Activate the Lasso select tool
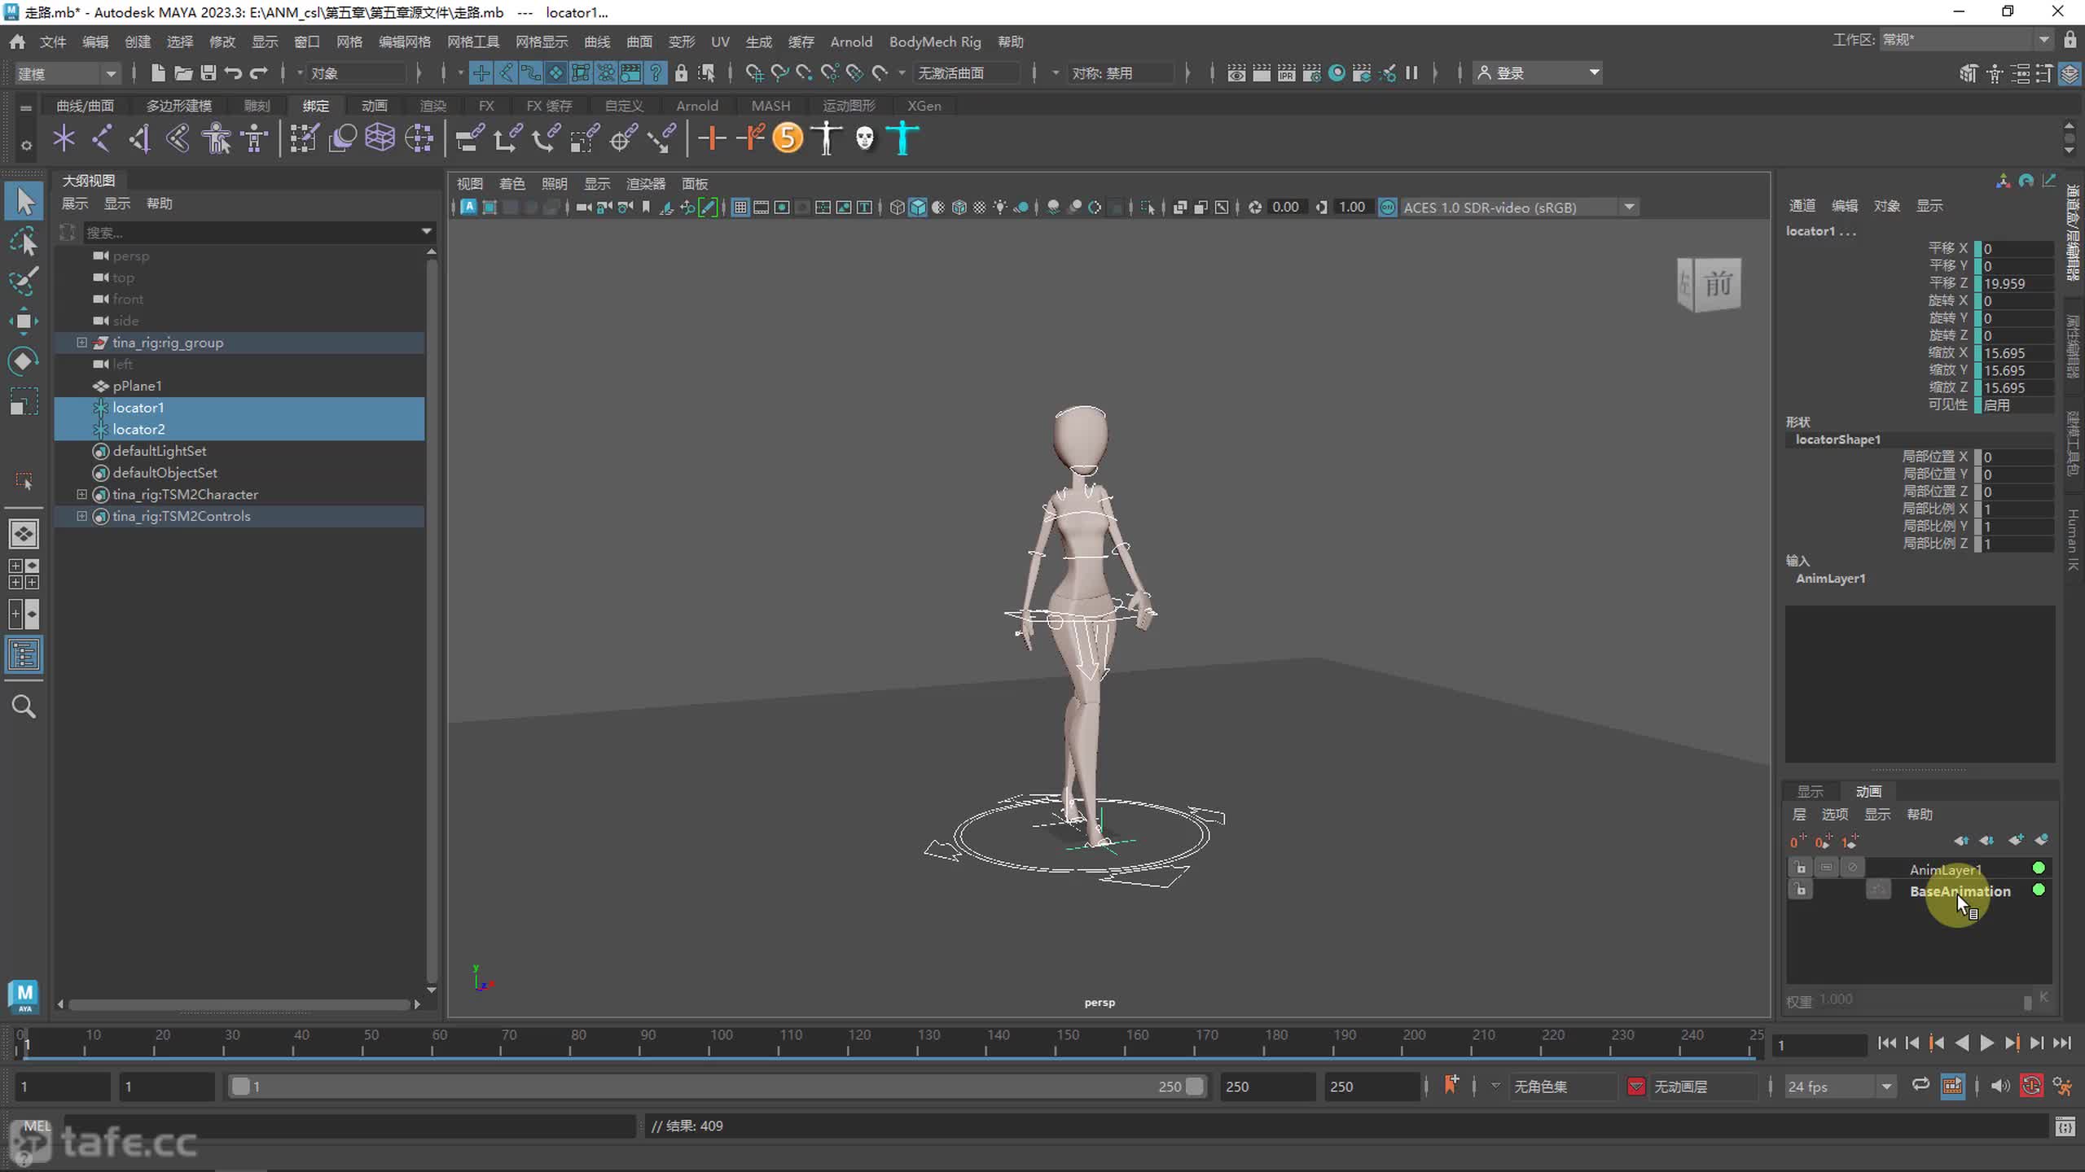 (x=24, y=242)
